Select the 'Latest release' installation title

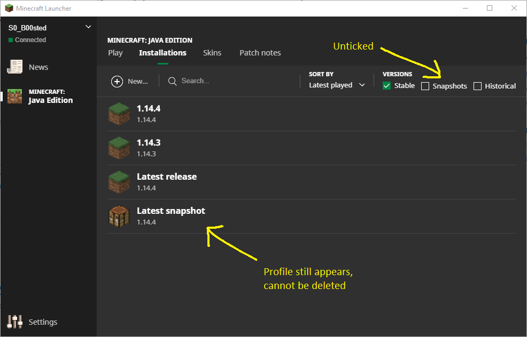point(167,176)
